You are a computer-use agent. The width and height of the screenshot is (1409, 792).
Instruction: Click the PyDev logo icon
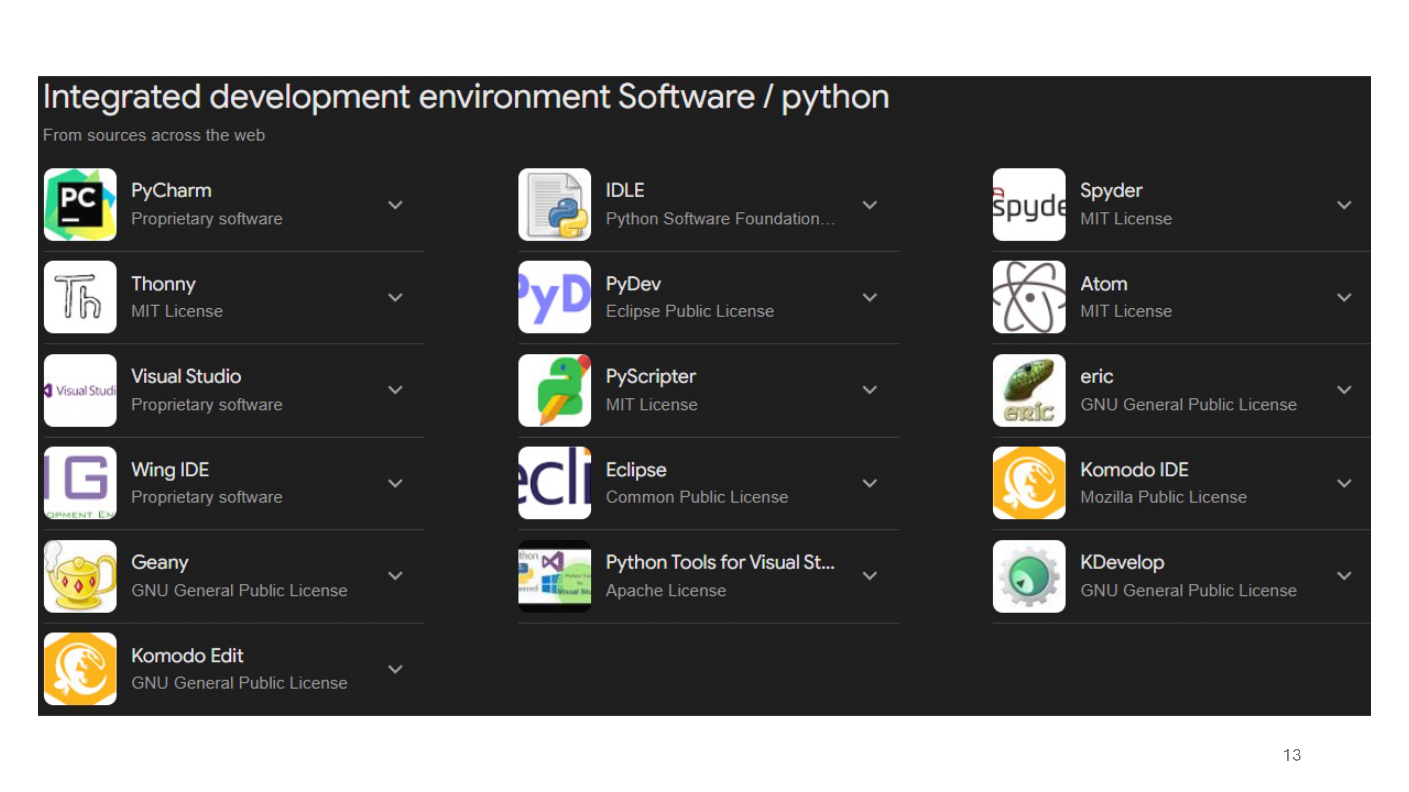(x=555, y=297)
